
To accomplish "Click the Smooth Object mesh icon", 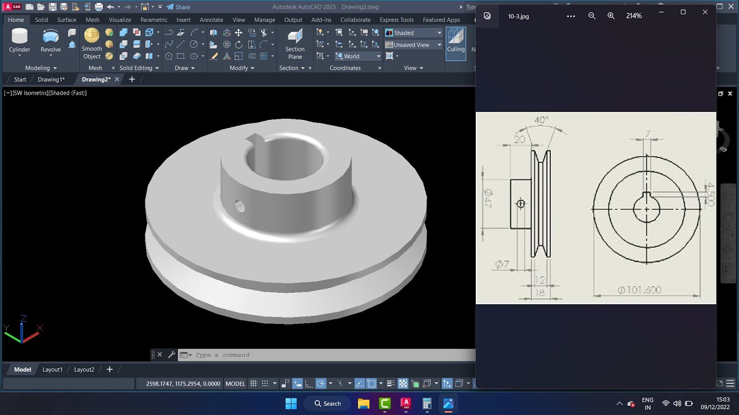I will pos(92,36).
